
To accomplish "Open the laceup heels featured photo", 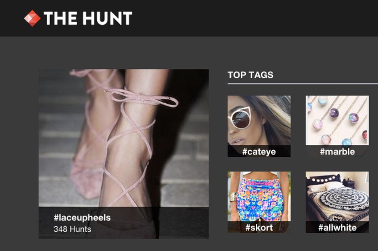I will click(124, 138).
